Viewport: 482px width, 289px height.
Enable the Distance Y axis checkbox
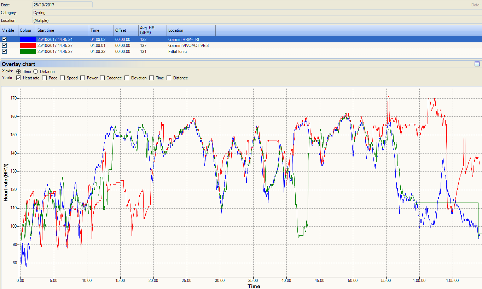tap(169, 78)
